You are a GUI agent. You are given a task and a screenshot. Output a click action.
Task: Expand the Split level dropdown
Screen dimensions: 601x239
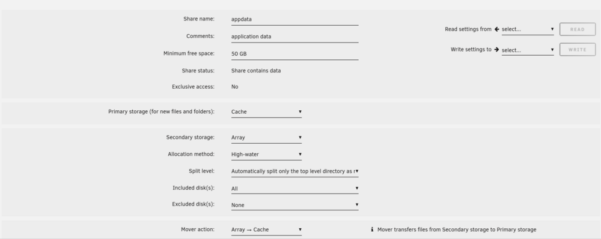294,171
